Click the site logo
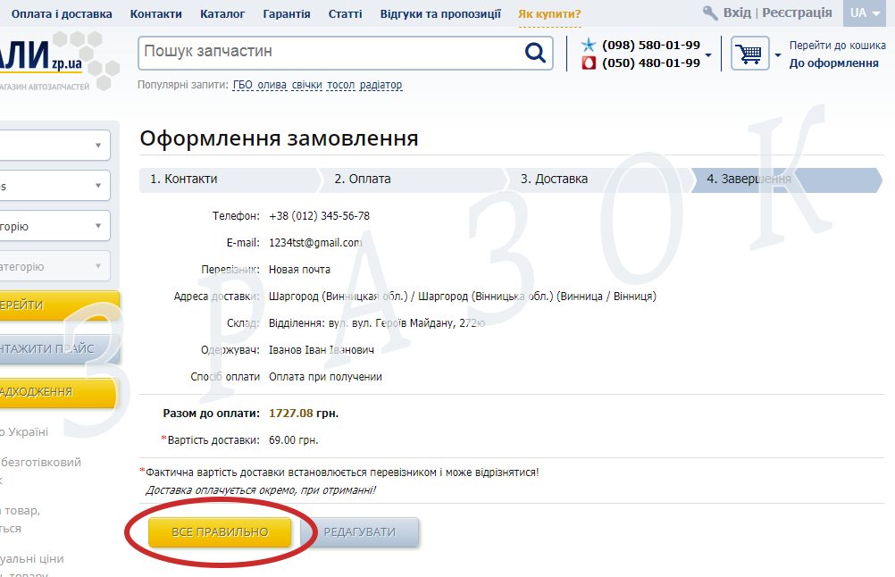895x577 pixels. [x=55, y=59]
